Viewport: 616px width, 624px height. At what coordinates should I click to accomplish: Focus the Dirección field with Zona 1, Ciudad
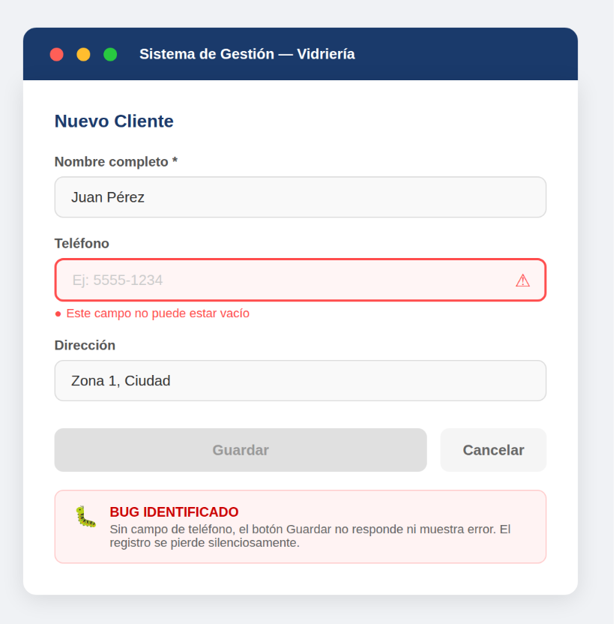301,382
